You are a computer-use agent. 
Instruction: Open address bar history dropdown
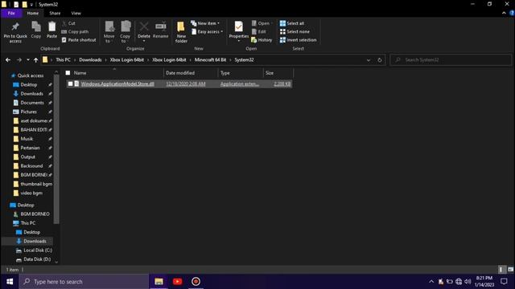[x=369, y=60]
